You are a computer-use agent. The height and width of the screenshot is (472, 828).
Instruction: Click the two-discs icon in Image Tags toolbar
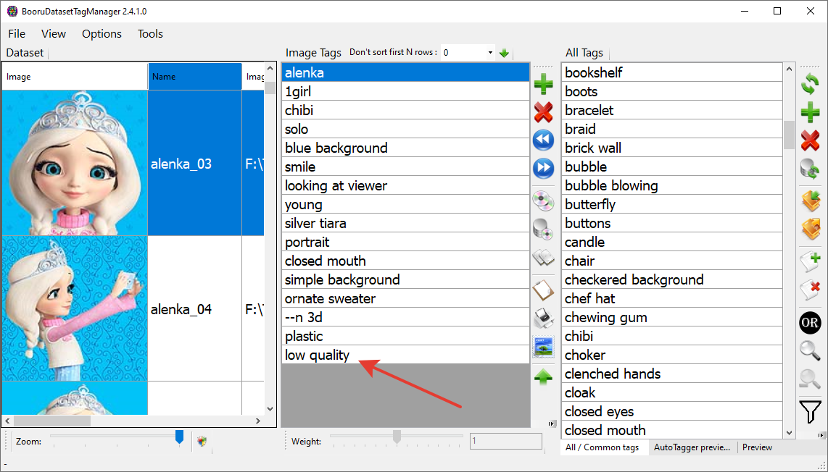coord(543,201)
